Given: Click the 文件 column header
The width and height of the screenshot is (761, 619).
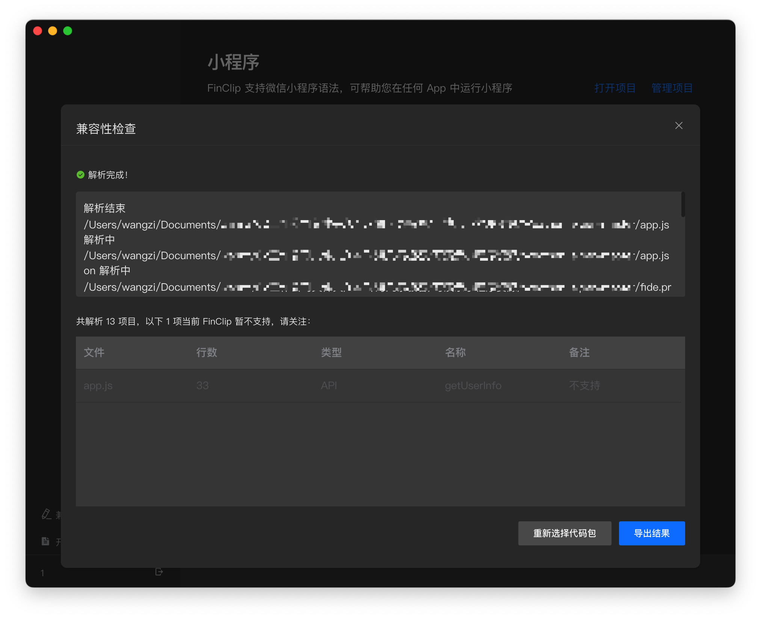Looking at the screenshot, I should pyautogui.click(x=94, y=352).
